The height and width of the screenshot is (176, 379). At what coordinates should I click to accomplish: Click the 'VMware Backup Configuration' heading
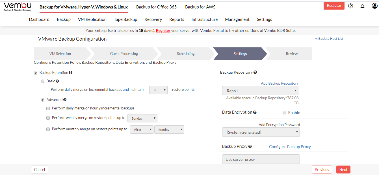(x=72, y=39)
